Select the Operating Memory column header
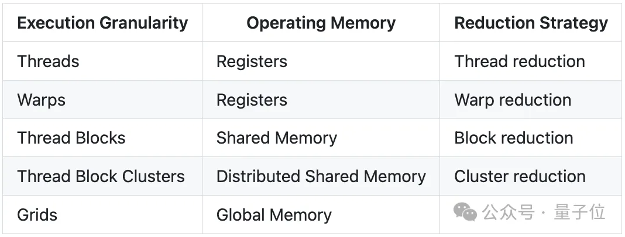625x237 pixels. coord(321,23)
